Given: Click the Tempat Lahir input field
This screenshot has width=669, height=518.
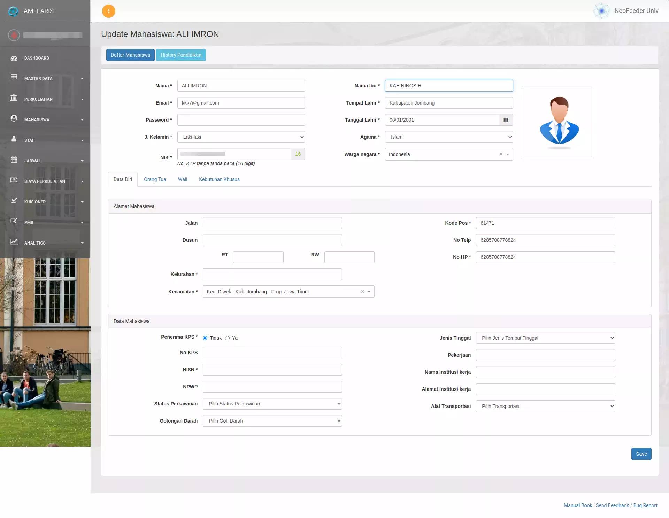Looking at the screenshot, I should tap(449, 103).
